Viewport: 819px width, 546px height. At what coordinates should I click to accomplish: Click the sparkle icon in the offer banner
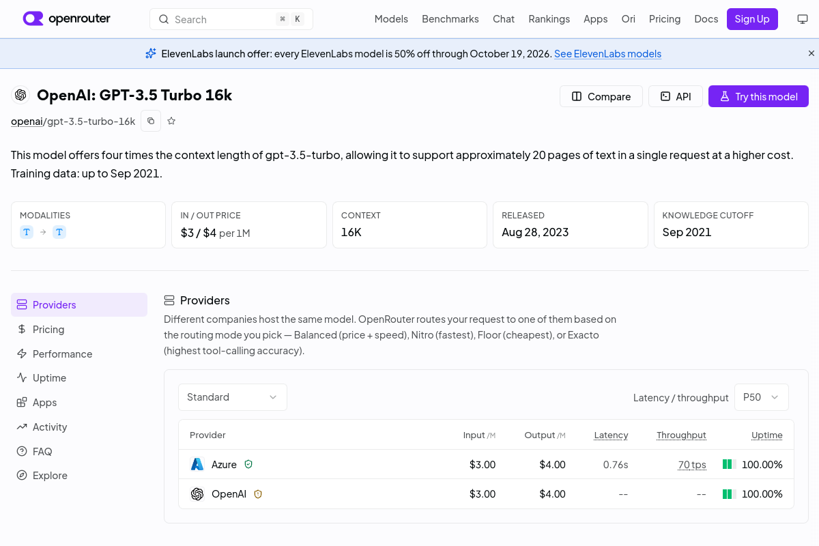tap(151, 53)
